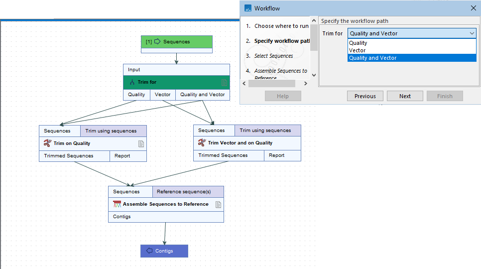Choose Vector from the dropdown list

coord(357,50)
